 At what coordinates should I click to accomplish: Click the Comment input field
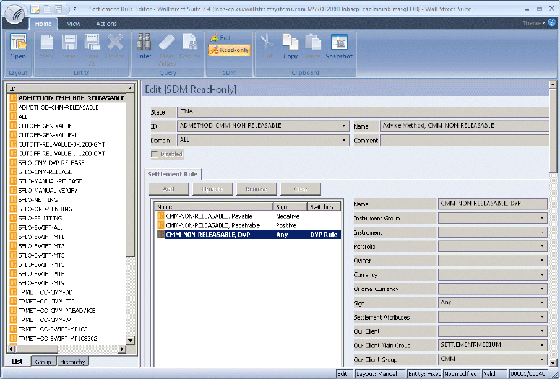[x=464, y=141]
